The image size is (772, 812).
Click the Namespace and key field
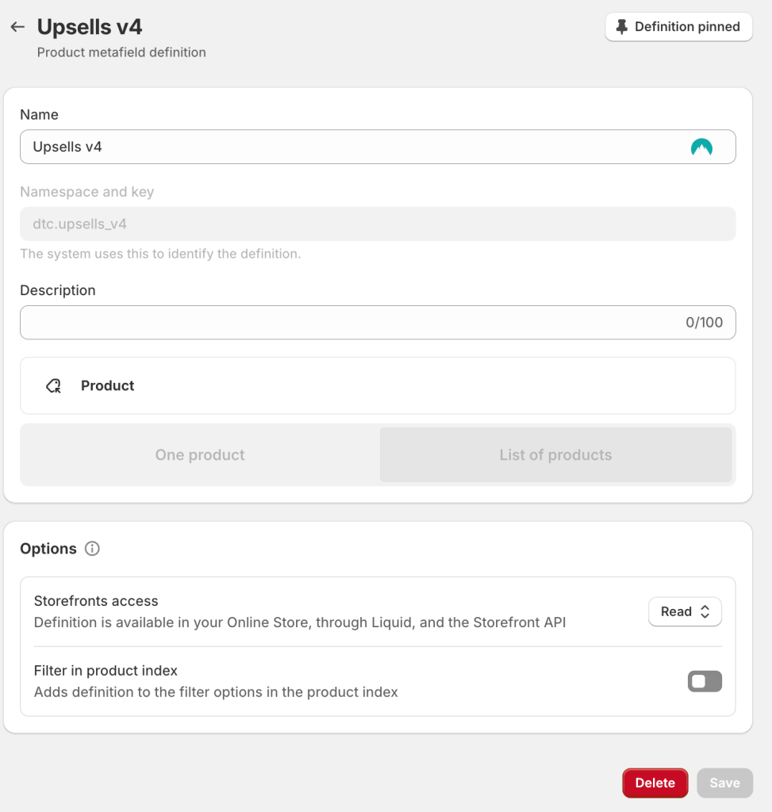[x=378, y=224]
